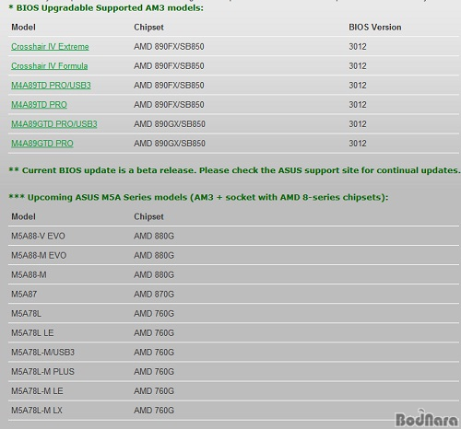Click the 'BIOS Version' column header
Screen dimensions: 461x429
(375, 28)
